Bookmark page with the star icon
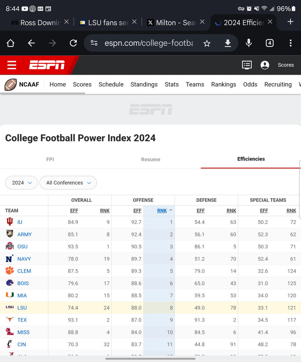This screenshot has width=301, height=362. click(x=207, y=43)
